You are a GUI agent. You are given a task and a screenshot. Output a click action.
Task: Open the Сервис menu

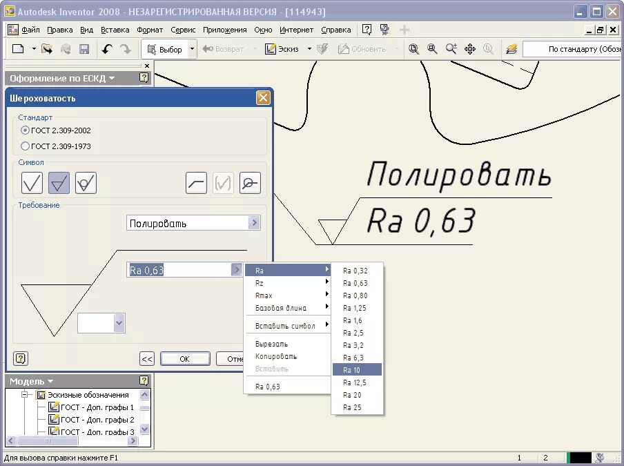[183, 30]
